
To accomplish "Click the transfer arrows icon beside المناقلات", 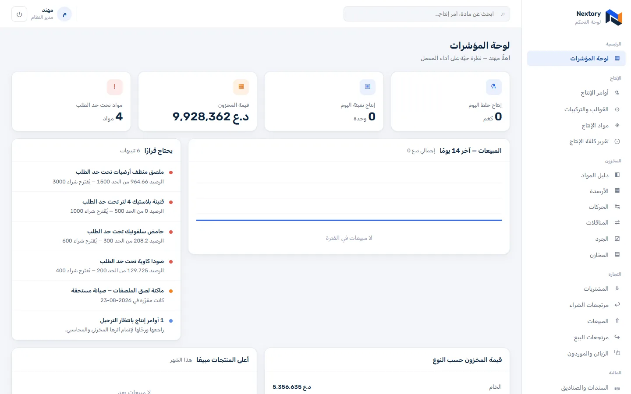I will [617, 222].
